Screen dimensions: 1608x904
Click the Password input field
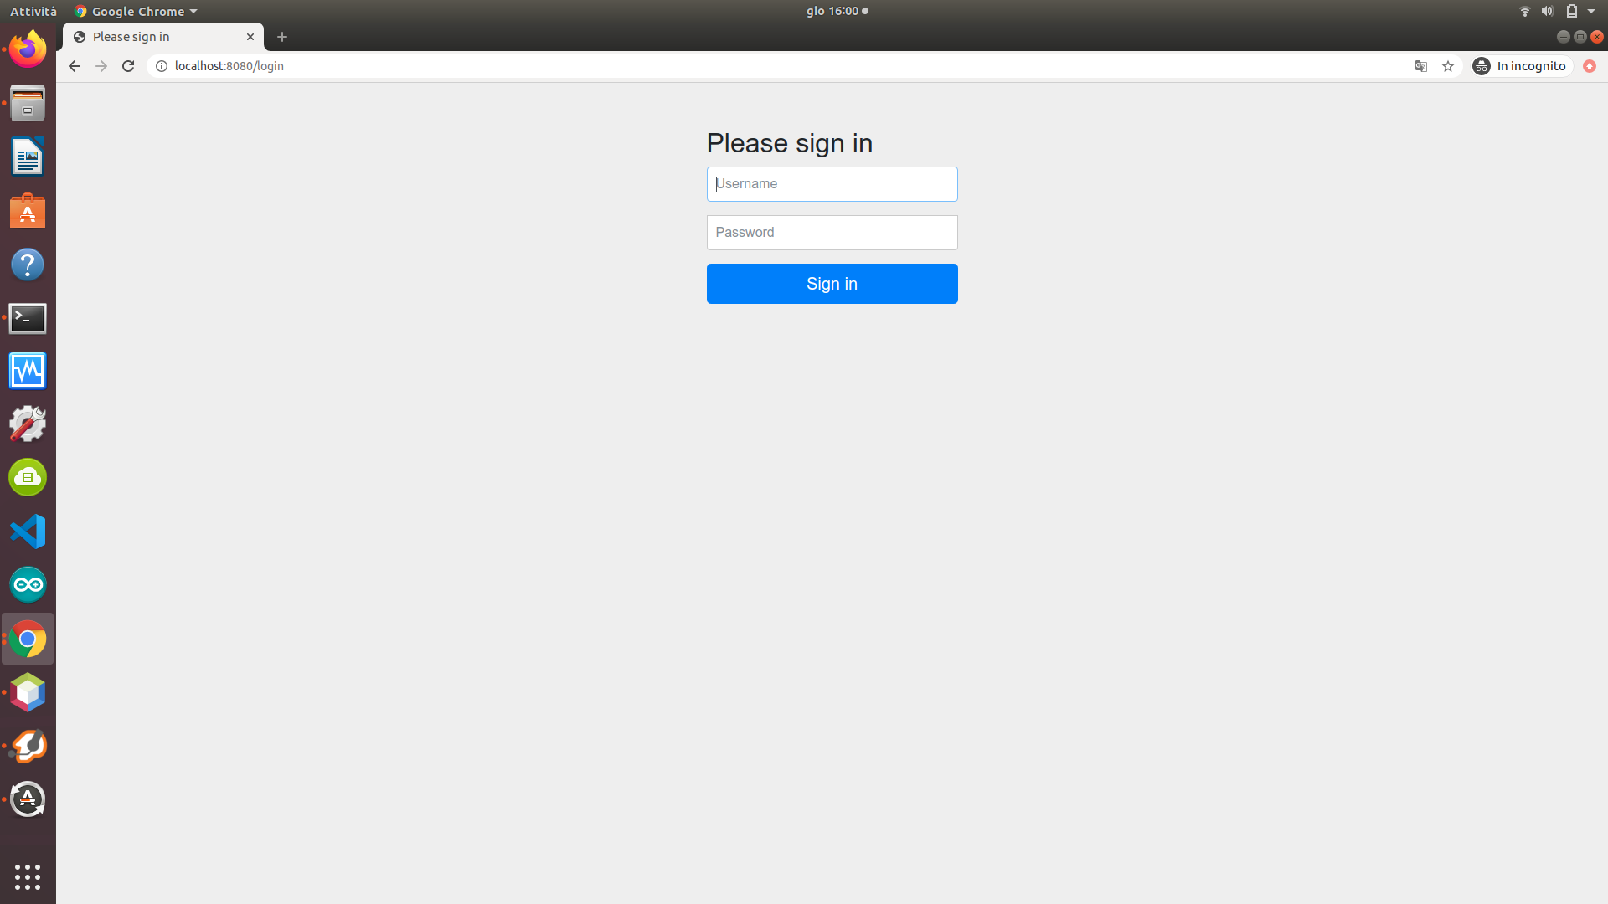pos(832,233)
